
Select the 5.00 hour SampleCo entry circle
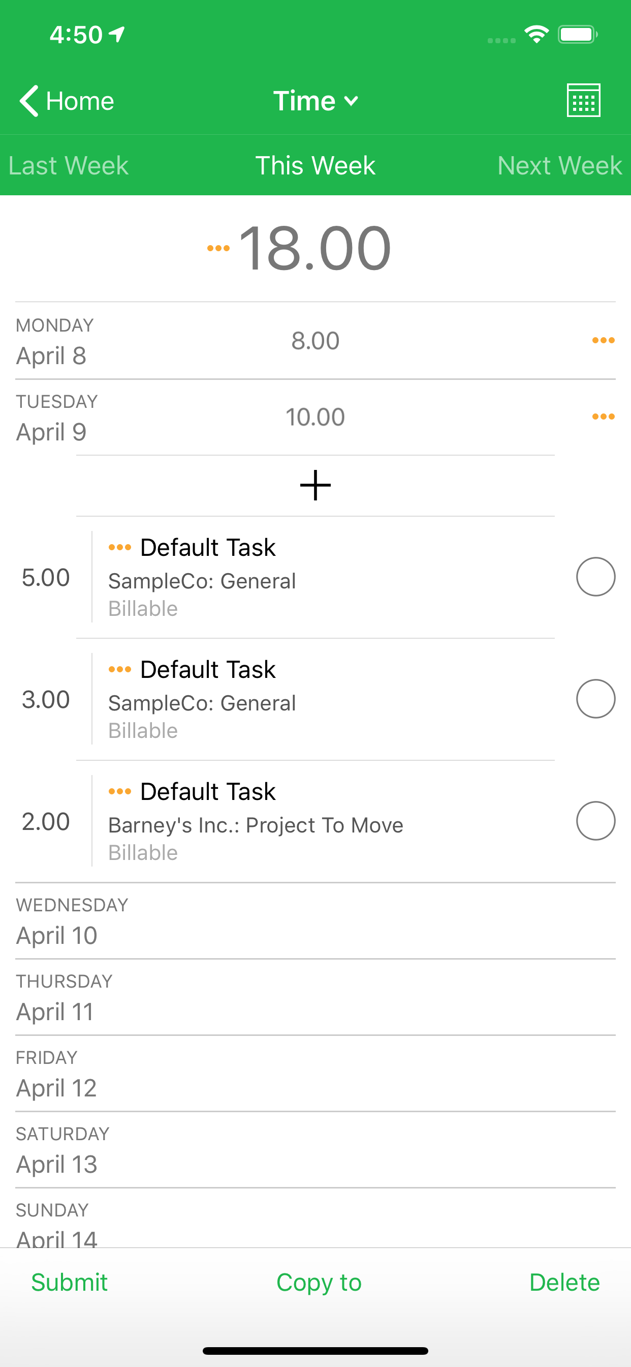pos(595,577)
